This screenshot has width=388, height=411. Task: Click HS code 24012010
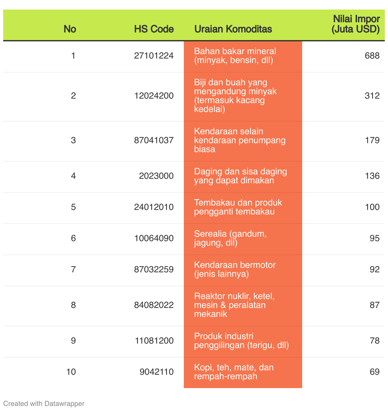pos(154,207)
